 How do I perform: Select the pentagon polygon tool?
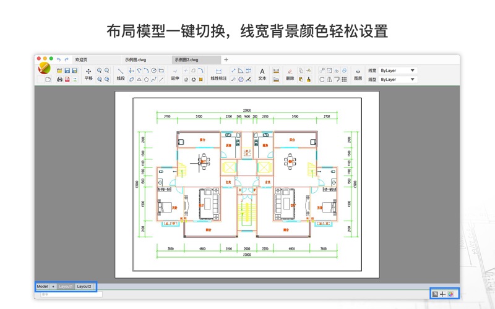(146, 79)
